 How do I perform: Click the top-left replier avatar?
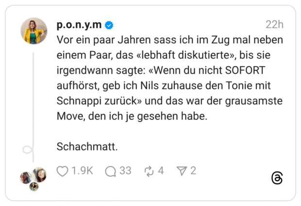click(26, 177)
